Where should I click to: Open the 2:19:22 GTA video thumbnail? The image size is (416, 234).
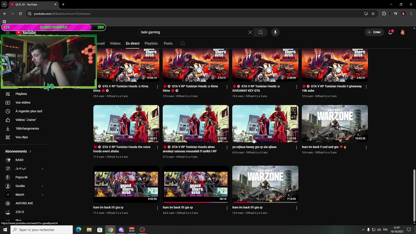coord(196,124)
